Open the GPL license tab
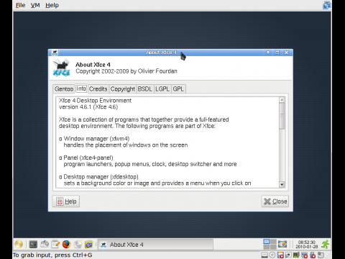 click(178, 89)
